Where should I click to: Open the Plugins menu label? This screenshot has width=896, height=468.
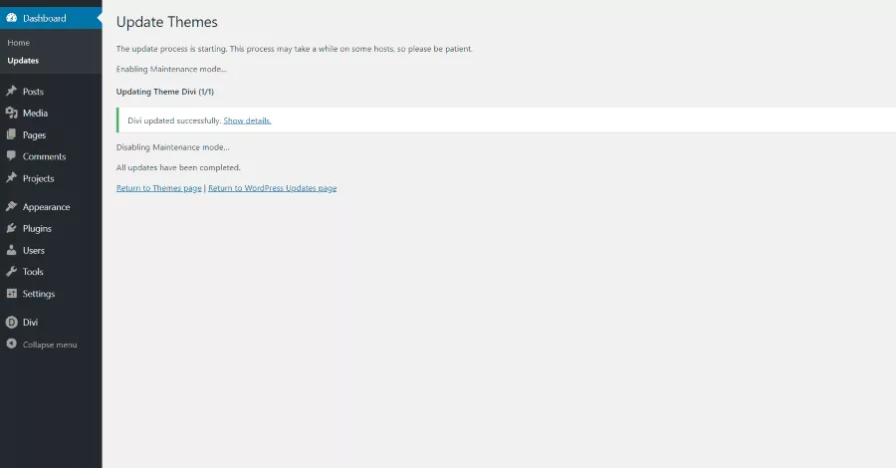pyautogui.click(x=37, y=229)
